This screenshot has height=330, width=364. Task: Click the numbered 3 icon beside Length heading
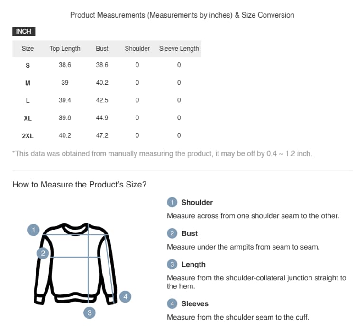[x=172, y=265]
